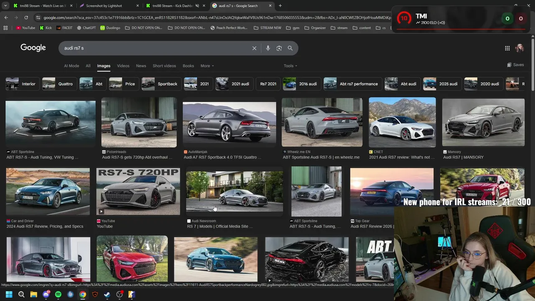Open a new Chrome tab
535x301 pixels.
(x=280, y=6)
